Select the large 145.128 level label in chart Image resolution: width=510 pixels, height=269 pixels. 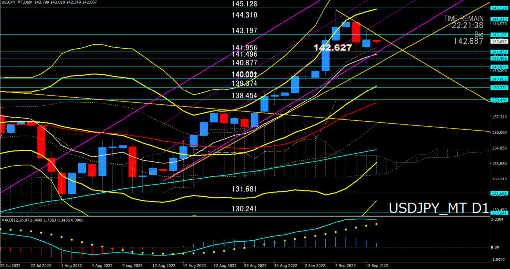(x=245, y=4)
